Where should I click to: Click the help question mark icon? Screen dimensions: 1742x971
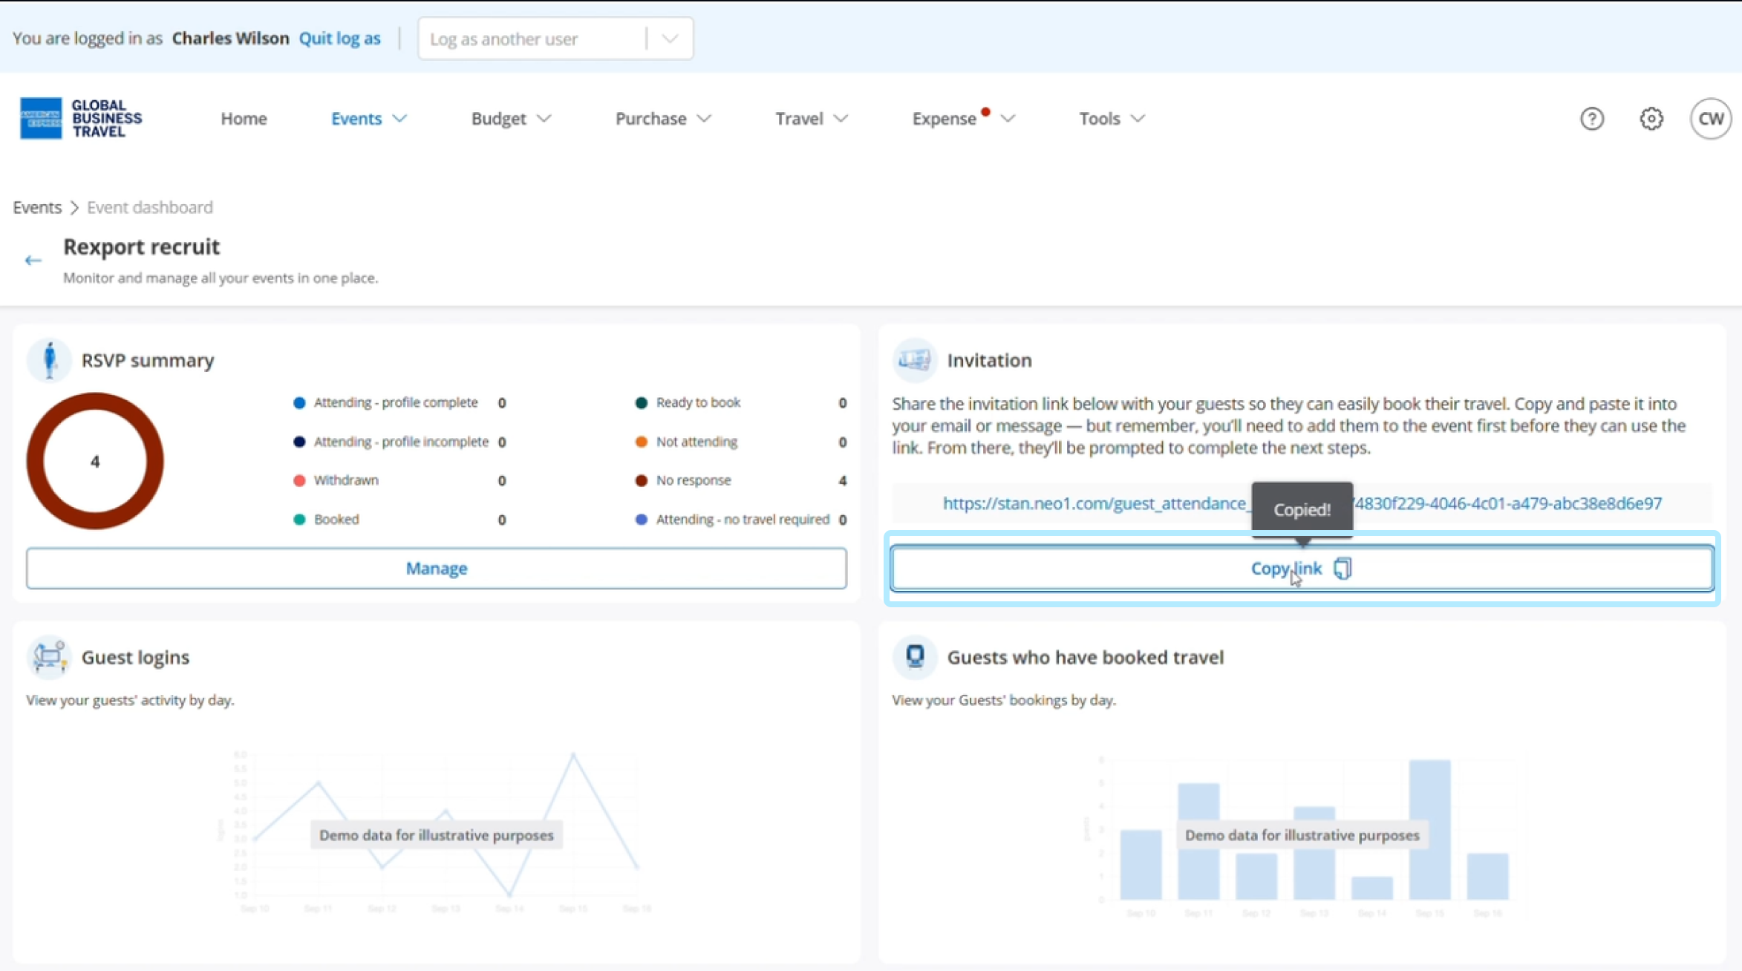click(x=1591, y=119)
